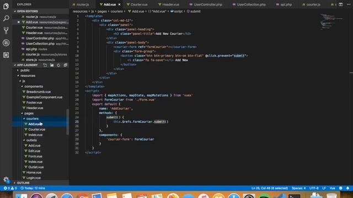Collapse all folders in explorer

tap(65, 65)
